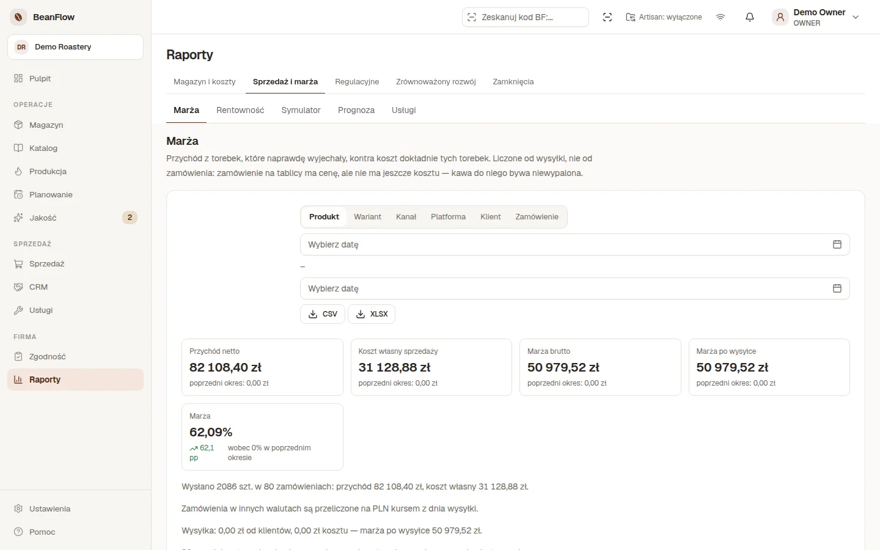Viewport: 880px width, 550px height.
Task: Open the Symulator sub-tab
Action: point(301,110)
